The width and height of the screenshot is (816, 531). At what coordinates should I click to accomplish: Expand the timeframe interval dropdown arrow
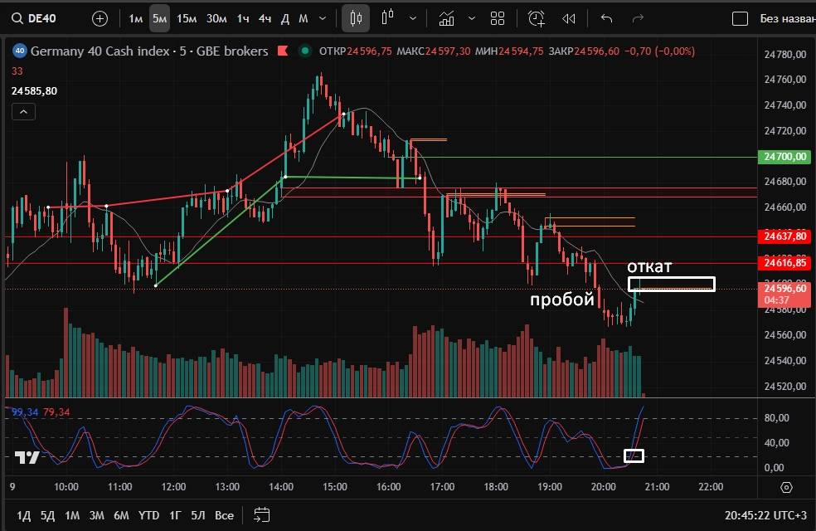322,18
